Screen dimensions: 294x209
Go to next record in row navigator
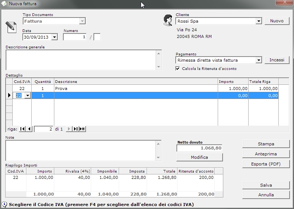pos(69,129)
